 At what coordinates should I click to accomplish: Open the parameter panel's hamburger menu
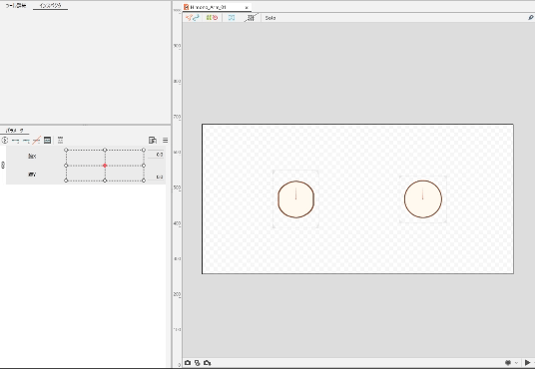tap(165, 141)
